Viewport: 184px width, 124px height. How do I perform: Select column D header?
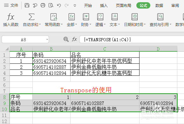pyautogui.click(x=158, y=49)
